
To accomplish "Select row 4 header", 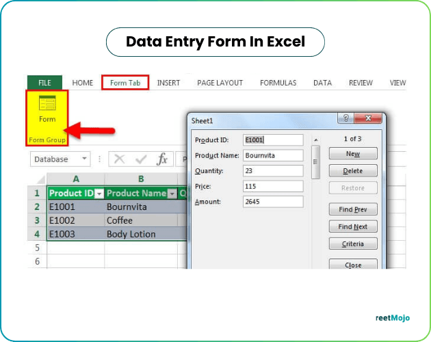I will pyautogui.click(x=37, y=234).
